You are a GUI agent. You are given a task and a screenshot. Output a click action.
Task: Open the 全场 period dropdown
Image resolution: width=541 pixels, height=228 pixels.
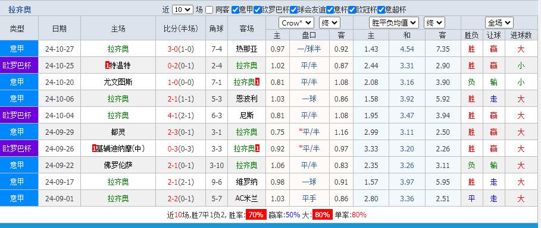tap(499, 23)
